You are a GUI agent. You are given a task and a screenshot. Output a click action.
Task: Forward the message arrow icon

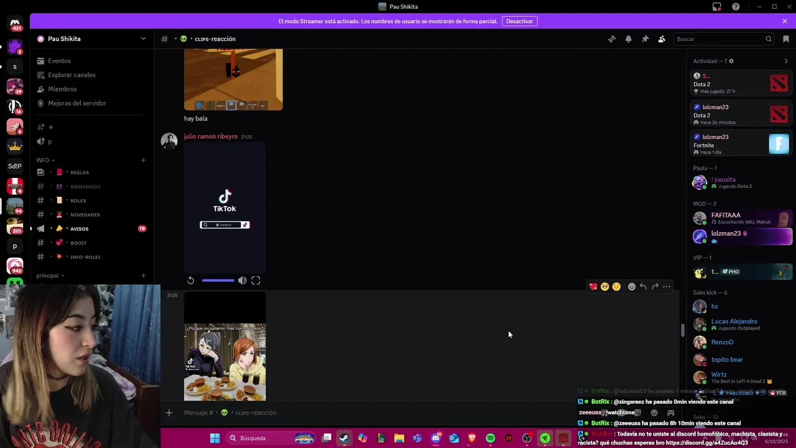pos(655,287)
